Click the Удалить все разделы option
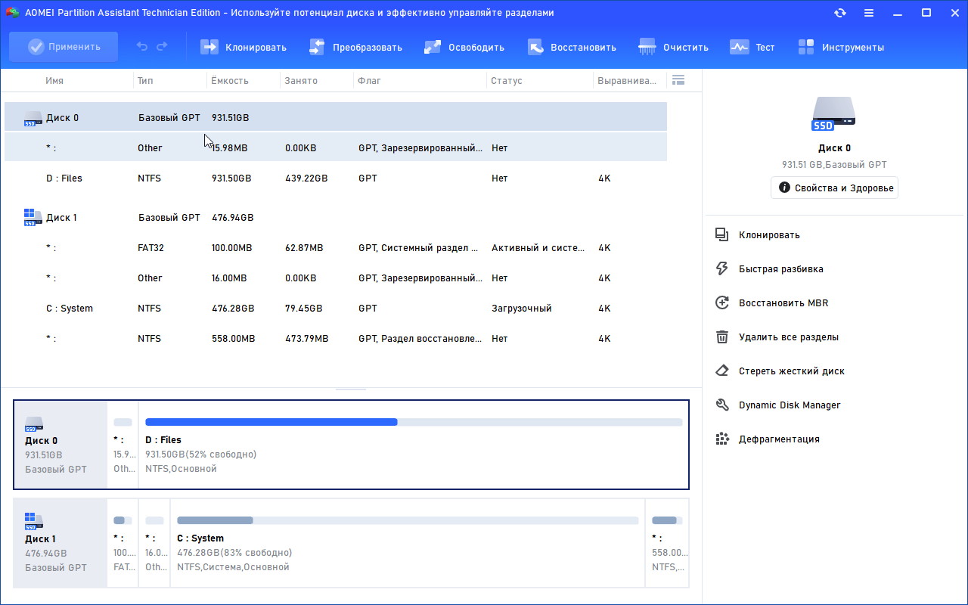 [789, 337]
